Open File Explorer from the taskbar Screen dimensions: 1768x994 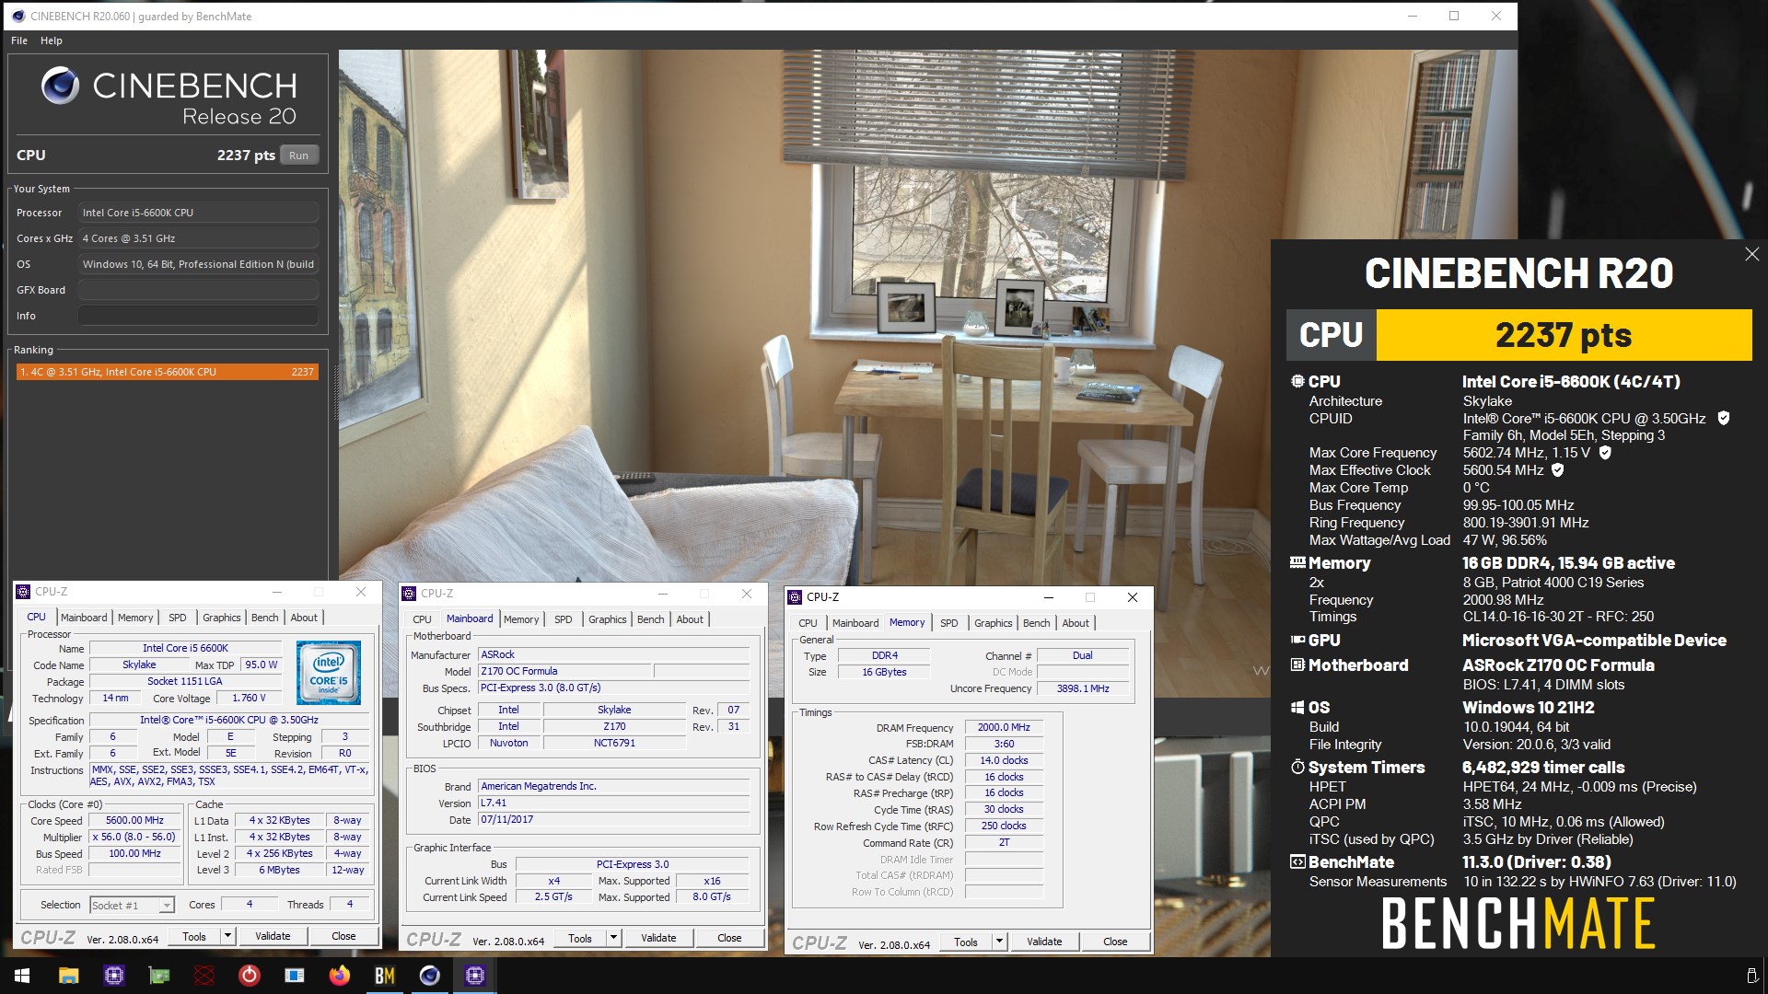pos(68,976)
